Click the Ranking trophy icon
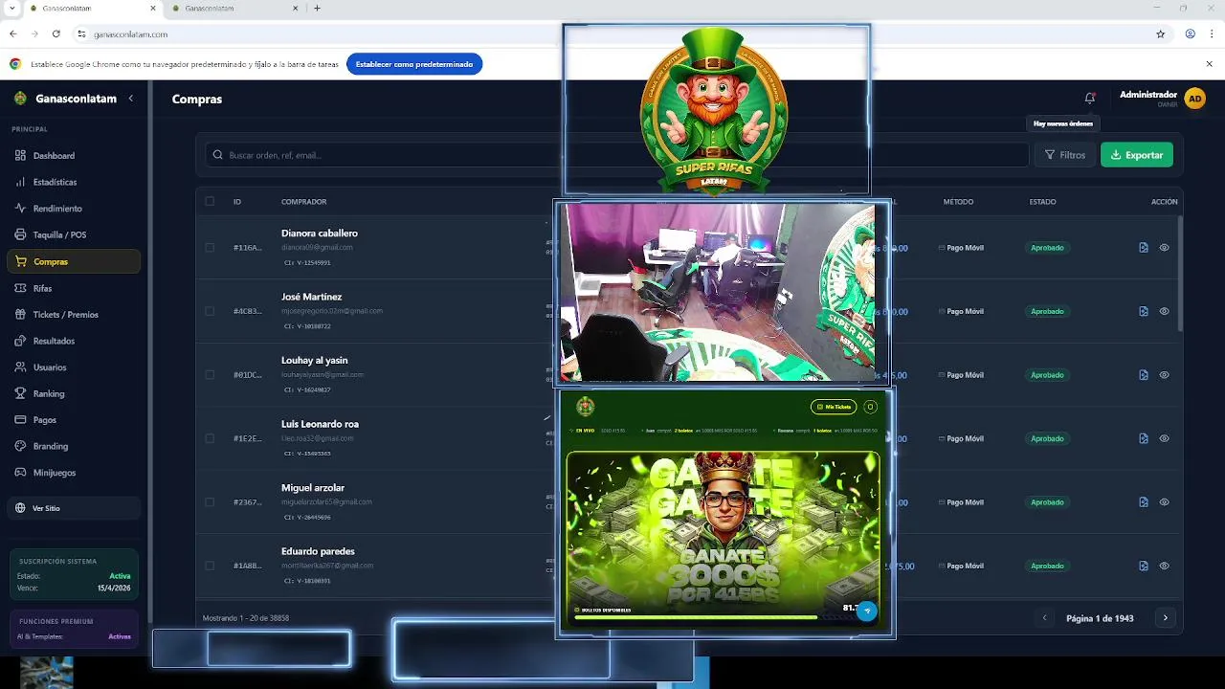The width and height of the screenshot is (1225, 689). tap(21, 393)
